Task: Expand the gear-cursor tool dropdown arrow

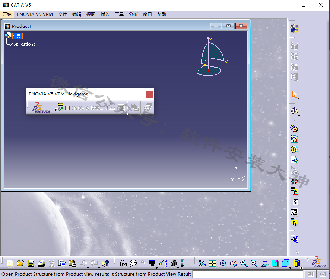Action: coord(299,116)
